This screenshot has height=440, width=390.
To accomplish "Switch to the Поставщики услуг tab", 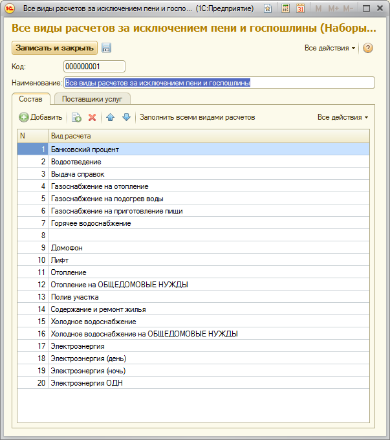I will click(92, 99).
